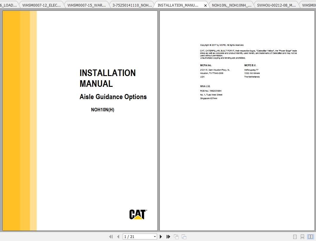Go to the first page of the document

point(111,237)
